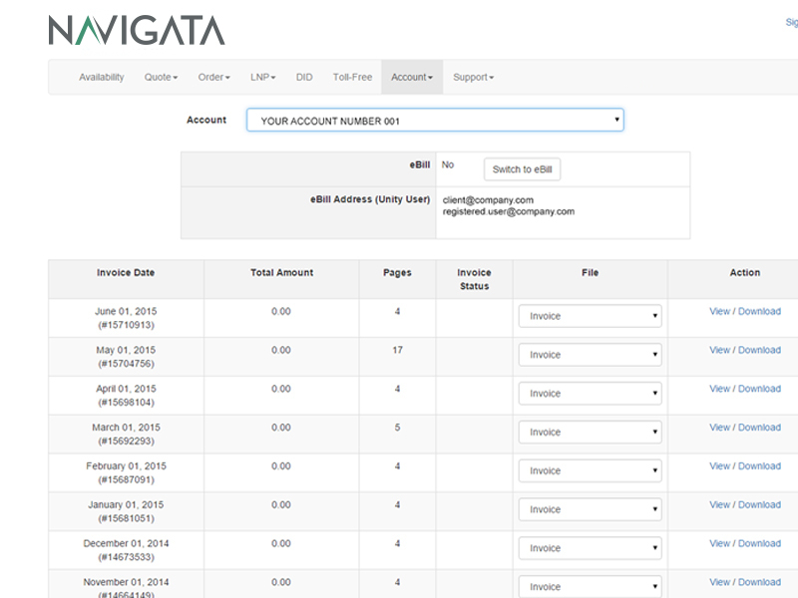Screen dimensions: 798x598
Task: Open the Toll-Free page
Action: point(352,78)
